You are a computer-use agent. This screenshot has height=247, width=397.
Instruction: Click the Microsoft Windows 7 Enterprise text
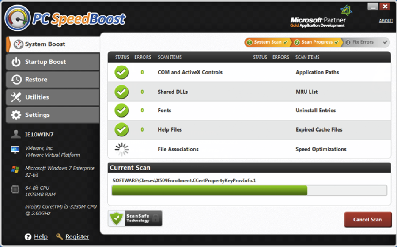(x=60, y=168)
